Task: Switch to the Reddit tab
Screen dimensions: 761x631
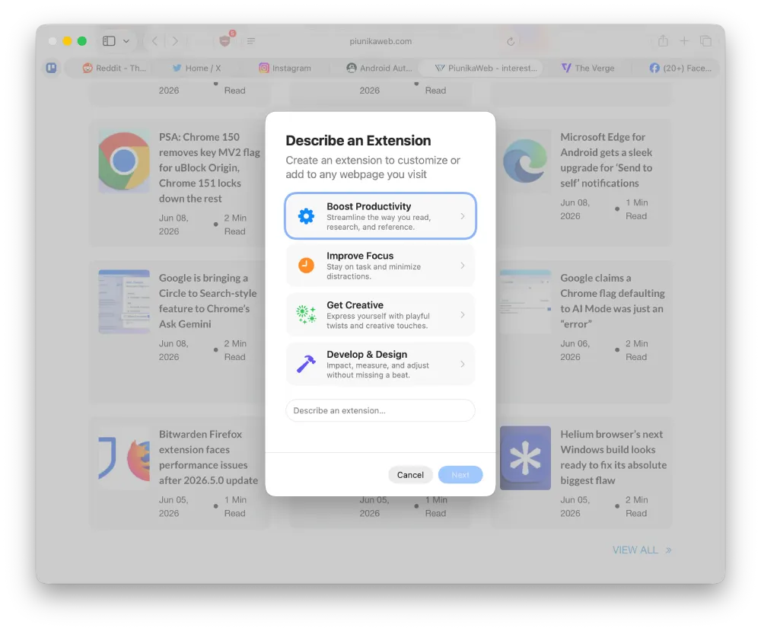Action: click(115, 68)
